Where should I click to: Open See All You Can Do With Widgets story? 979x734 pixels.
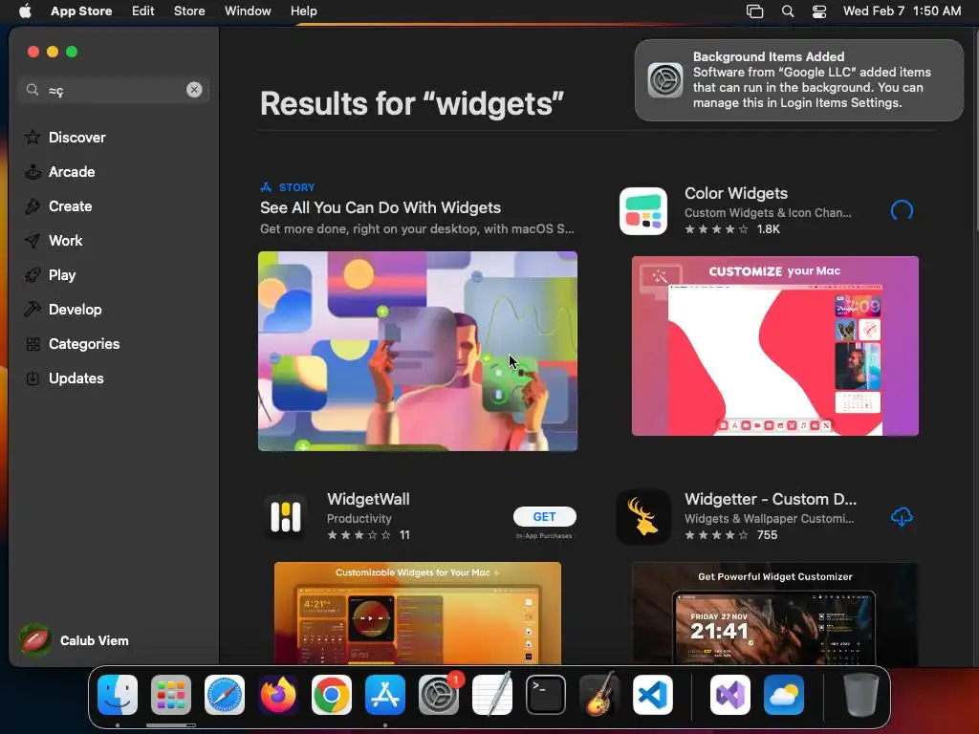point(381,207)
